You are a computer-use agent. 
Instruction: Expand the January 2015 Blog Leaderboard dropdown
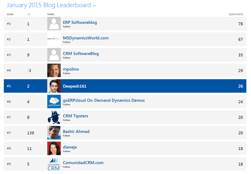point(94,5)
